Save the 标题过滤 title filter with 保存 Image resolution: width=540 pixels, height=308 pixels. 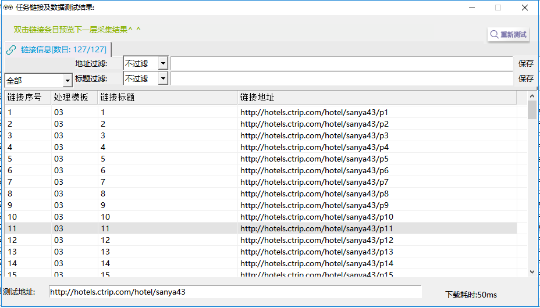(526, 78)
